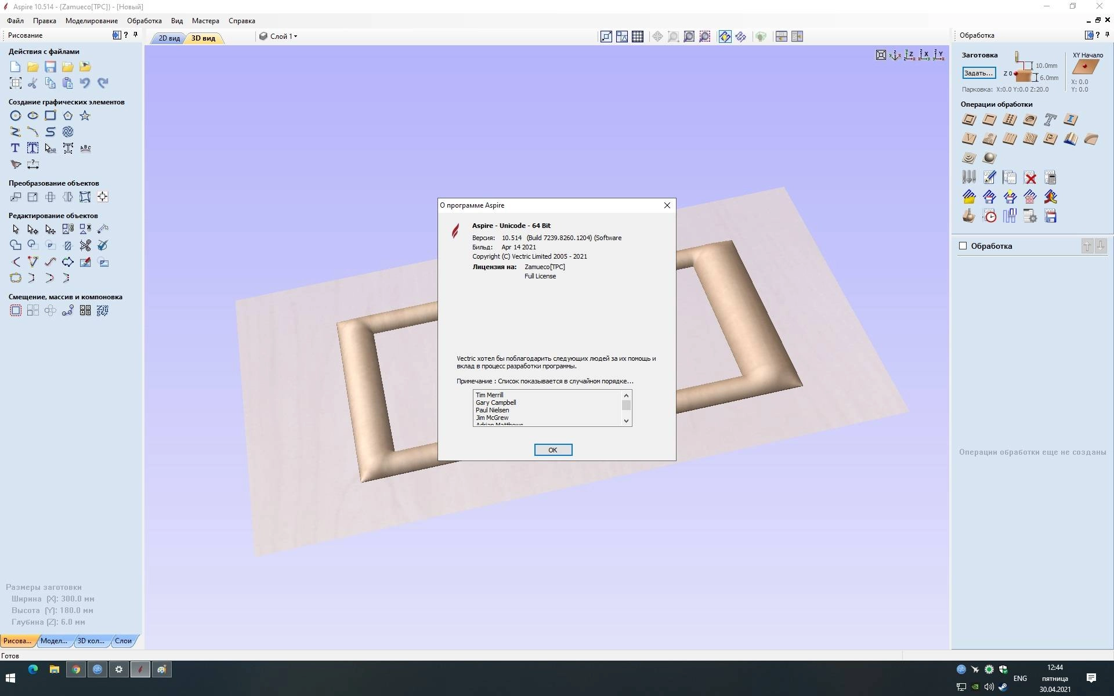The width and height of the screenshot is (1114, 696).
Task: Undo the last action
Action: [85, 83]
